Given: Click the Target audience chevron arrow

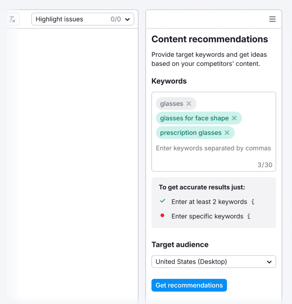Looking at the screenshot, I should click(x=269, y=262).
